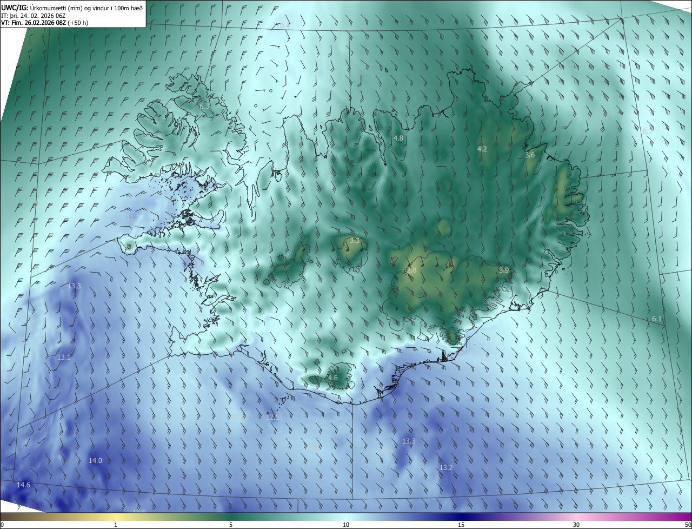Pick the dark navy band of the colour scale
Image resolution: width=692 pixels, height=529 pixels.
coord(461,517)
